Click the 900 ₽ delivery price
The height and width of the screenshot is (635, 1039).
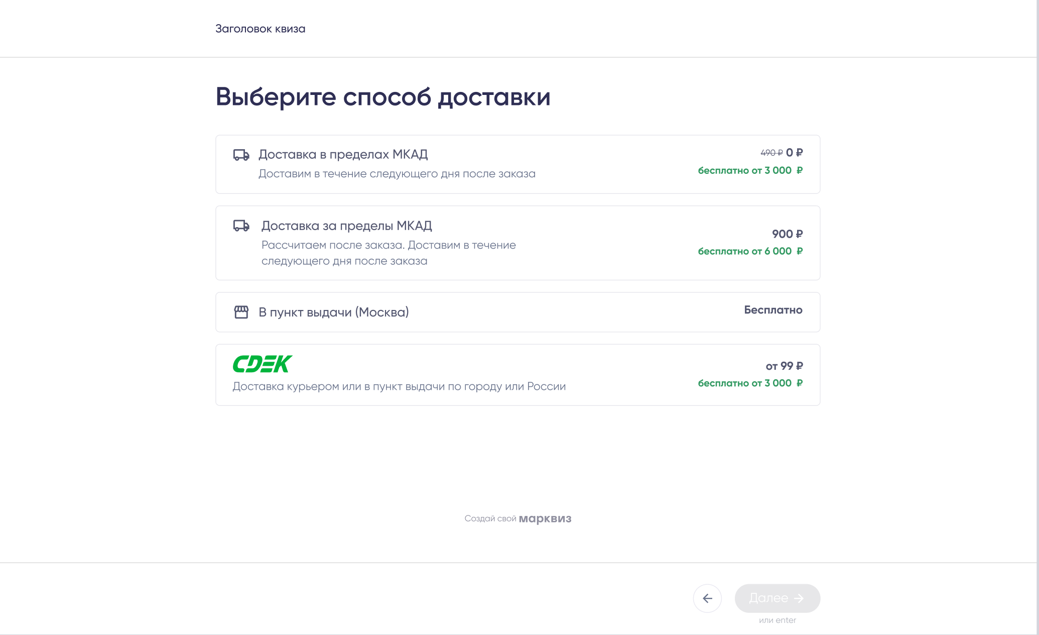[x=787, y=234]
